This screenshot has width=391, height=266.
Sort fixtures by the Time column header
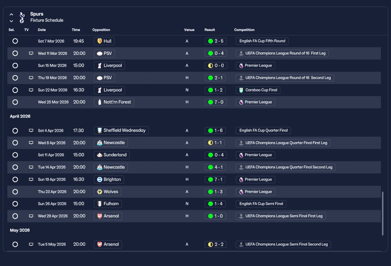tap(76, 30)
